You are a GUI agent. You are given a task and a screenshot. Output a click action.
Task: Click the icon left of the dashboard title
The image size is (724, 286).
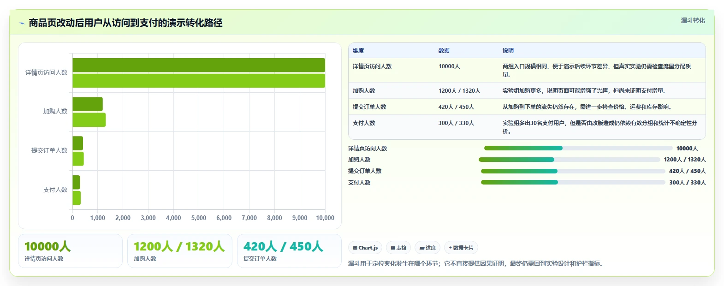coord(22,23)
